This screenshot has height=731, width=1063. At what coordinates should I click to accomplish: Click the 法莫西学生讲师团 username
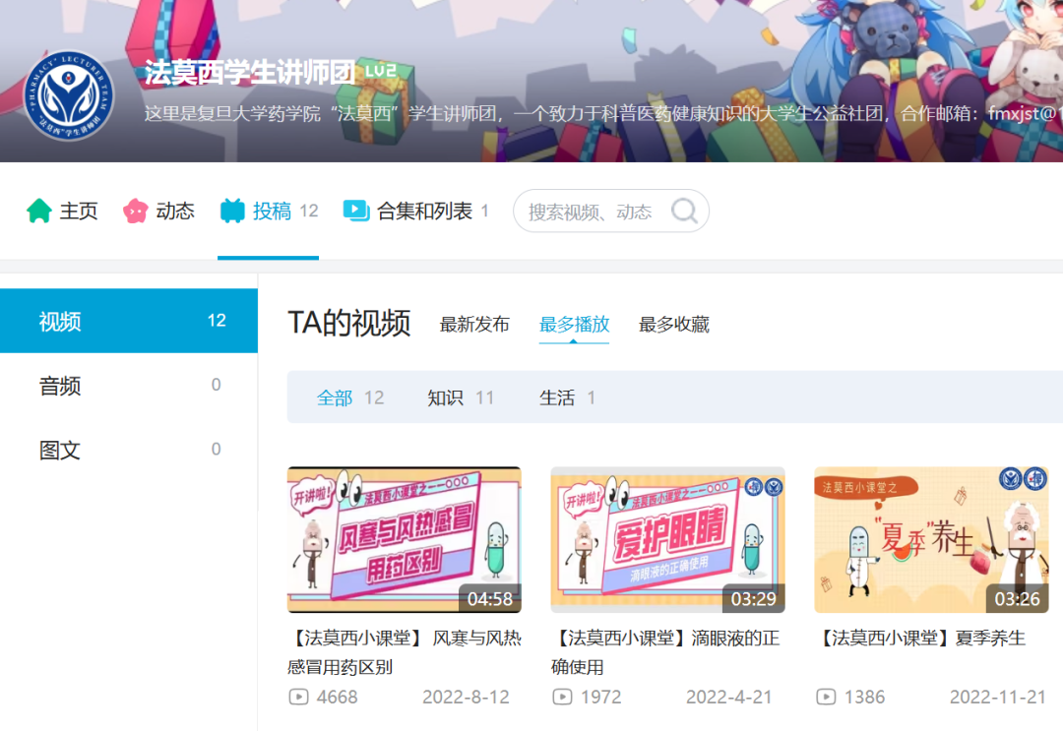pos(249,73)
